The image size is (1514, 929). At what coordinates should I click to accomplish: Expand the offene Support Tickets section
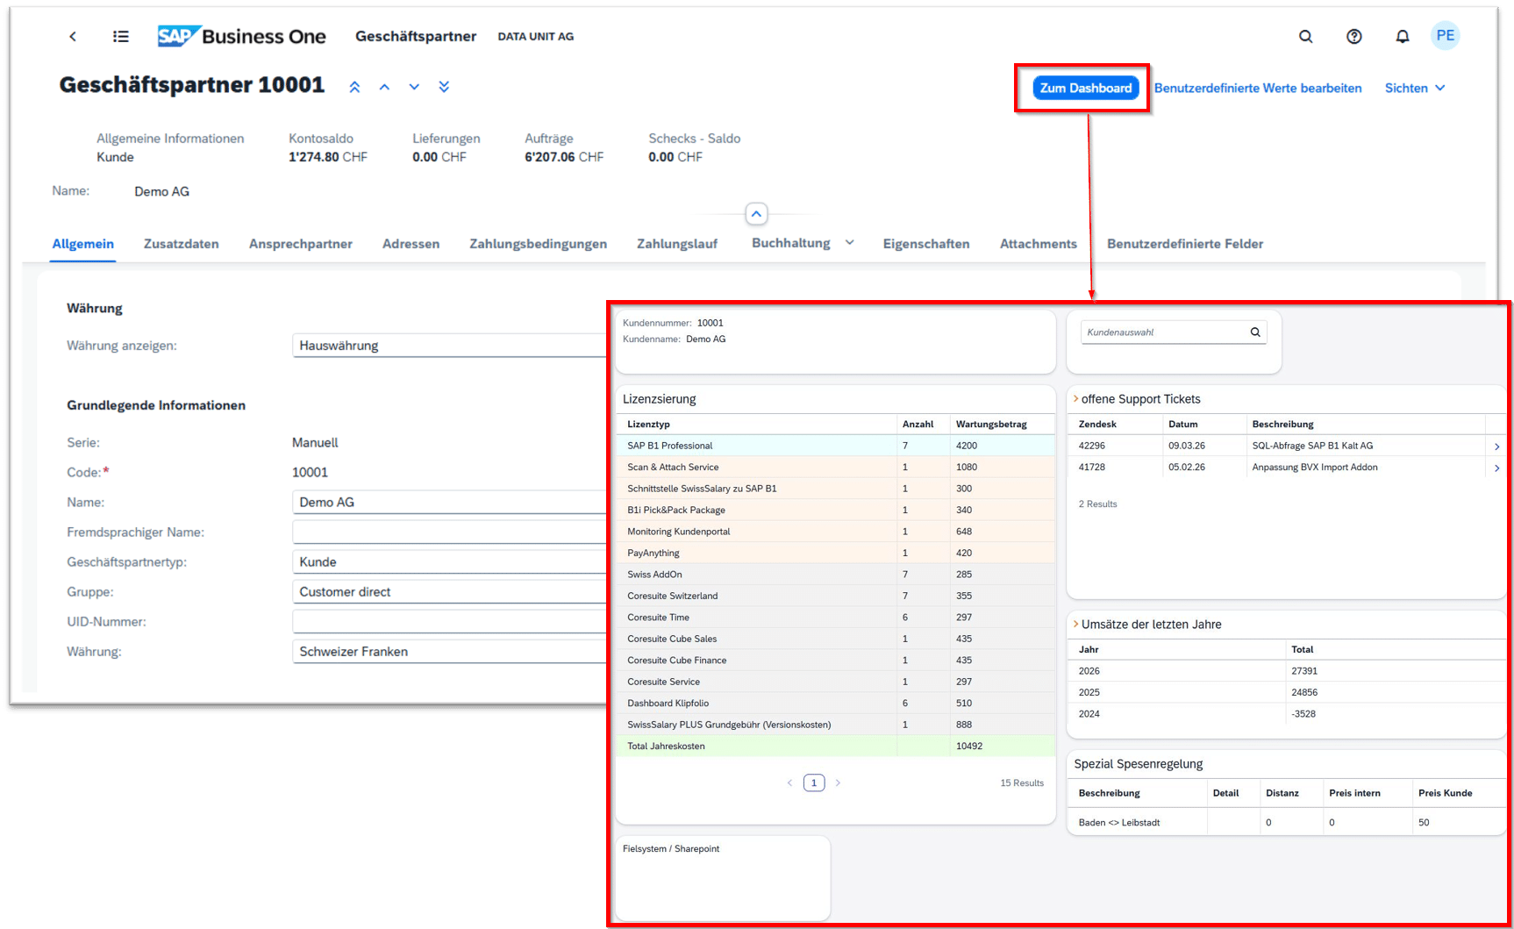coord(1076,399)
